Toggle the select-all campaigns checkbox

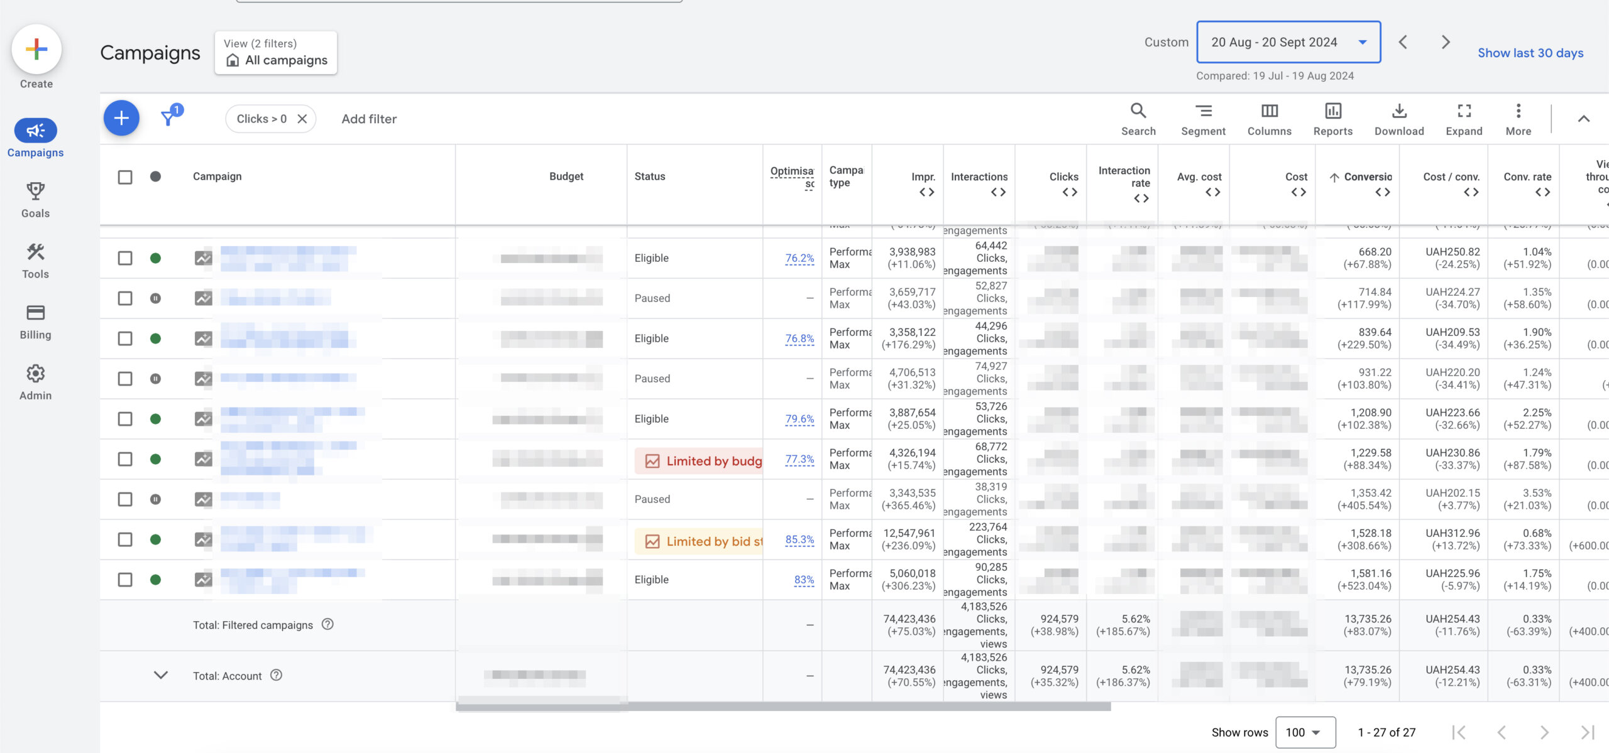[125, 177]
